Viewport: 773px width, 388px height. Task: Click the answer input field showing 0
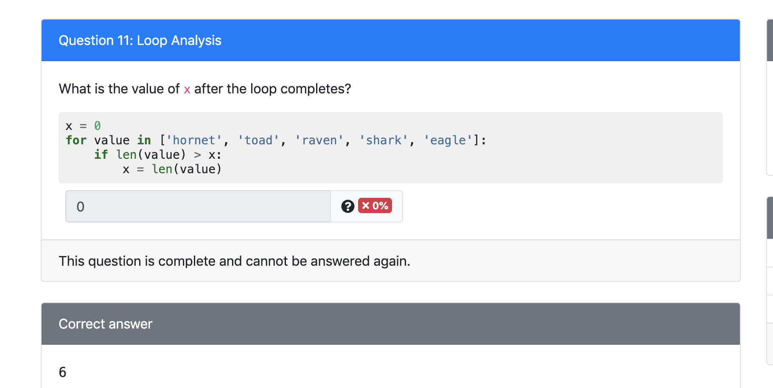tap(197, 206)
